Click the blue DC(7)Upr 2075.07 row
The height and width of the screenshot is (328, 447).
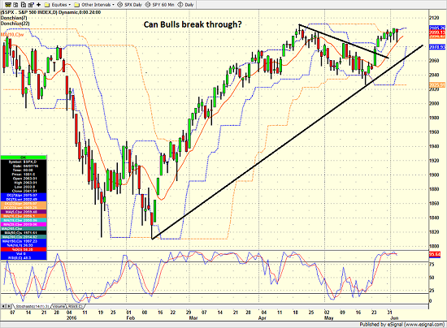point(24,196)
